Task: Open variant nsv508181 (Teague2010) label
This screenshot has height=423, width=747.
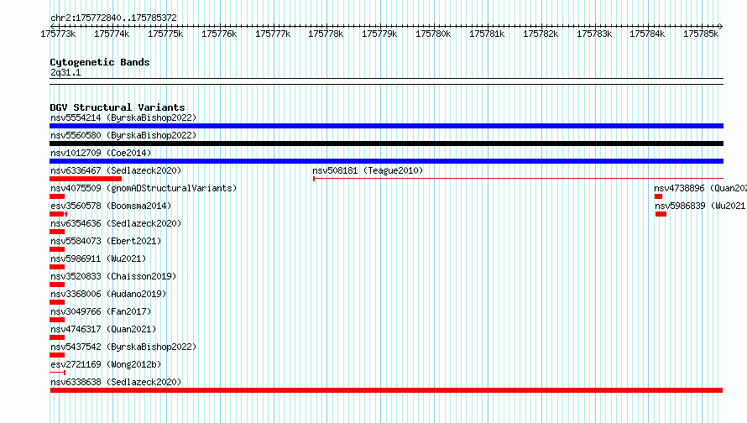Action: tap(368, 170)
